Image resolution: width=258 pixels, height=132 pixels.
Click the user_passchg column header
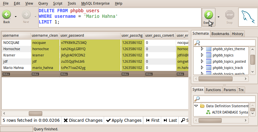pos(132,36)
